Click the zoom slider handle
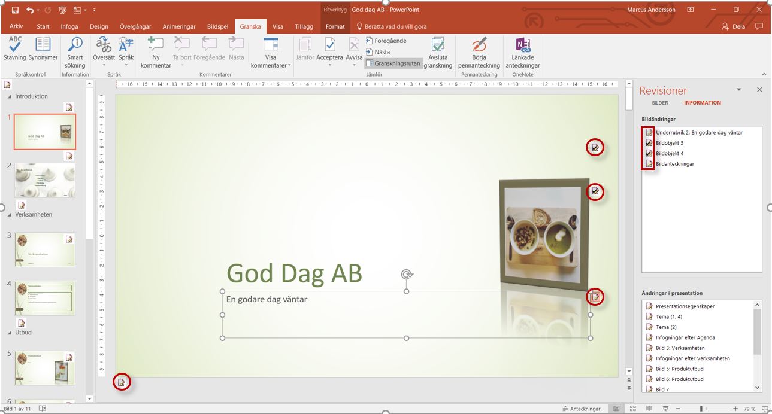The width and height of the screenshot is (772, 414). click(701, 409)
